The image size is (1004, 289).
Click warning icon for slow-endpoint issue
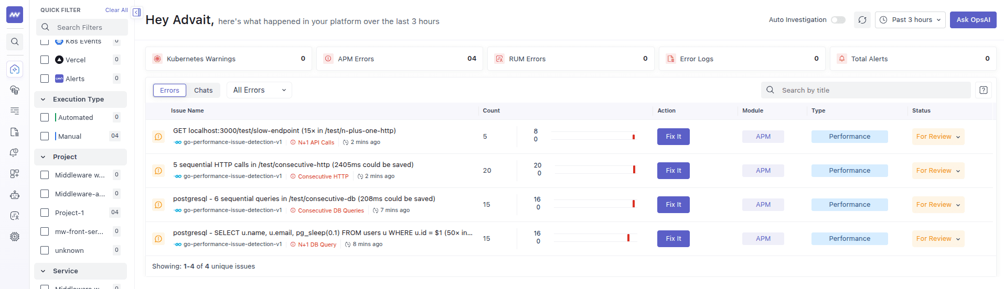point(158,137)
